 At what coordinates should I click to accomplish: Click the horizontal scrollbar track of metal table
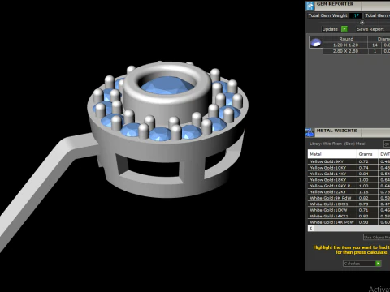pyautogui.click(x=352, y=229)
